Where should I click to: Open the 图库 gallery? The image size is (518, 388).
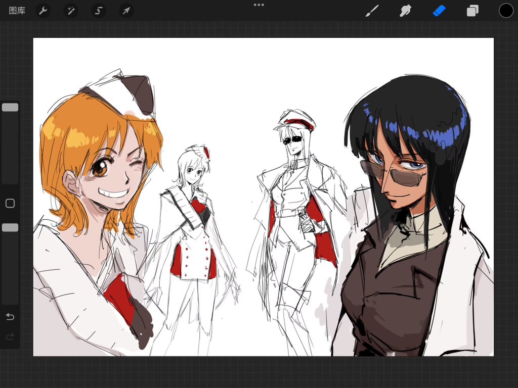17,11
